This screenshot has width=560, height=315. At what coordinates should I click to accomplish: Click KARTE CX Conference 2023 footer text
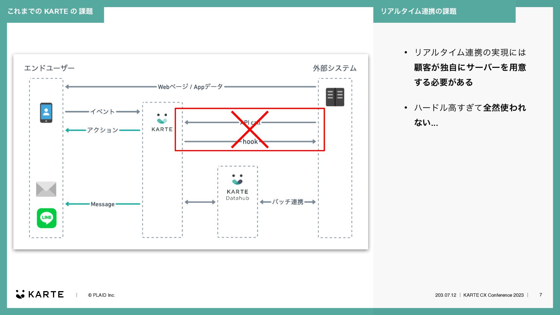[494, 295]
